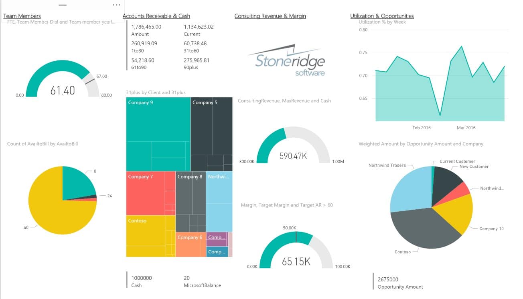The image size is (523, 299).
Task: Click the 60,738.48 31to60 value
Action: click(195, 43)
